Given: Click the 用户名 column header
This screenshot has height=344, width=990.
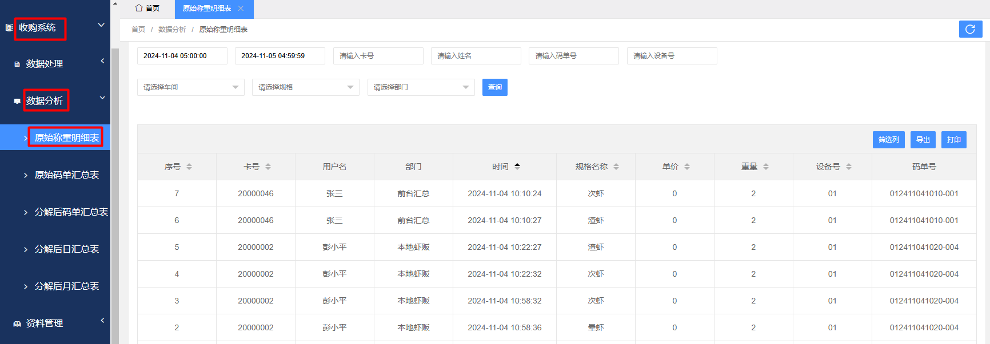Looking at the screenshot, I should click(x=334, y=167).
